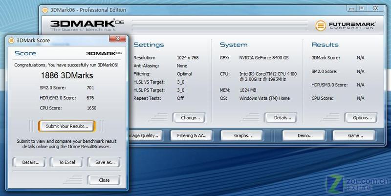Click the 3DMark06 title bar app icon
Screen dimensions: 391x196
[45, 10]
